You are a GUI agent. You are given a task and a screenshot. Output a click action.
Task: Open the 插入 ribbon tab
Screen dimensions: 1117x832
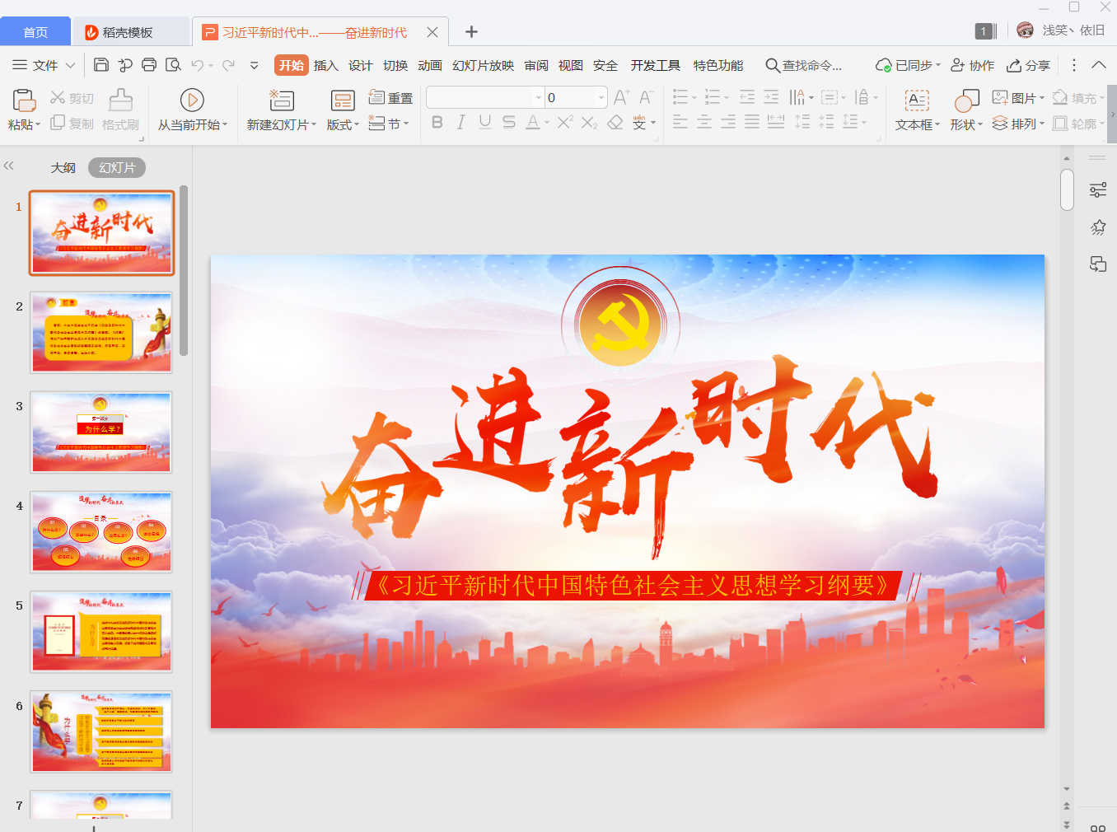click(326, 65)
